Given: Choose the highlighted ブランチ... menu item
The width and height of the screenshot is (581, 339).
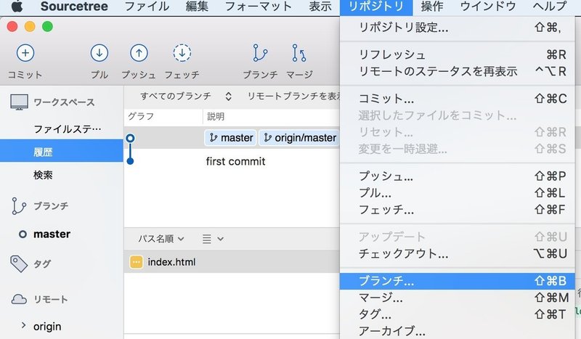Looking at the screenshot, I should 458,281.
